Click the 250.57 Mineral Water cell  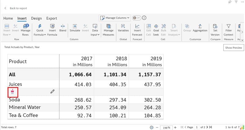[x=77, y=107]
